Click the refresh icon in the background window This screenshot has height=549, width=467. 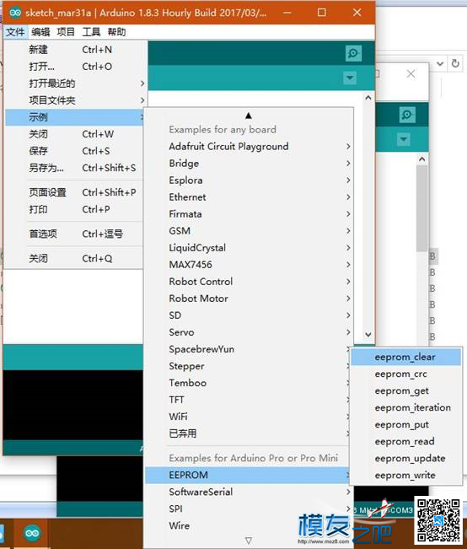tap(455, 64)
